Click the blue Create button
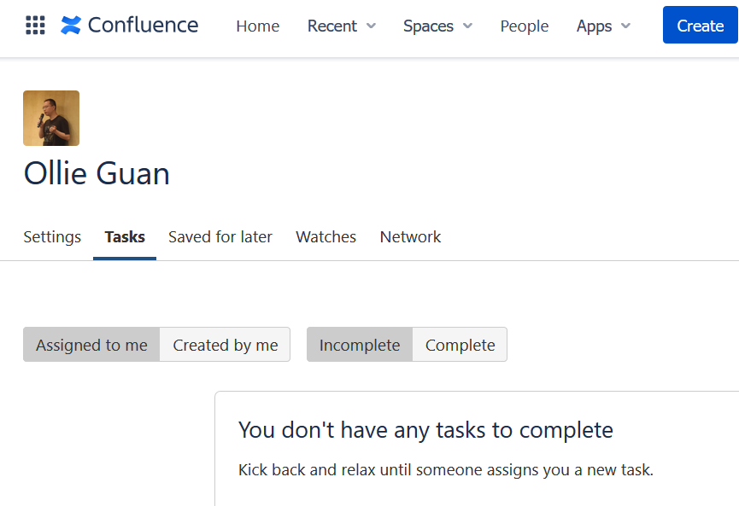Screen dimensions: 739x506 click(x=701, y=25)
